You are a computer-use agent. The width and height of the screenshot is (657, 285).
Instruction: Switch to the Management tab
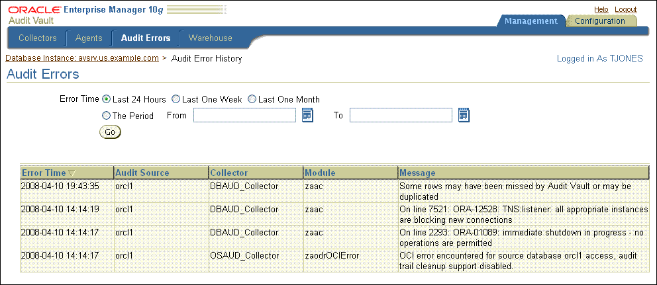pos(531,21)
